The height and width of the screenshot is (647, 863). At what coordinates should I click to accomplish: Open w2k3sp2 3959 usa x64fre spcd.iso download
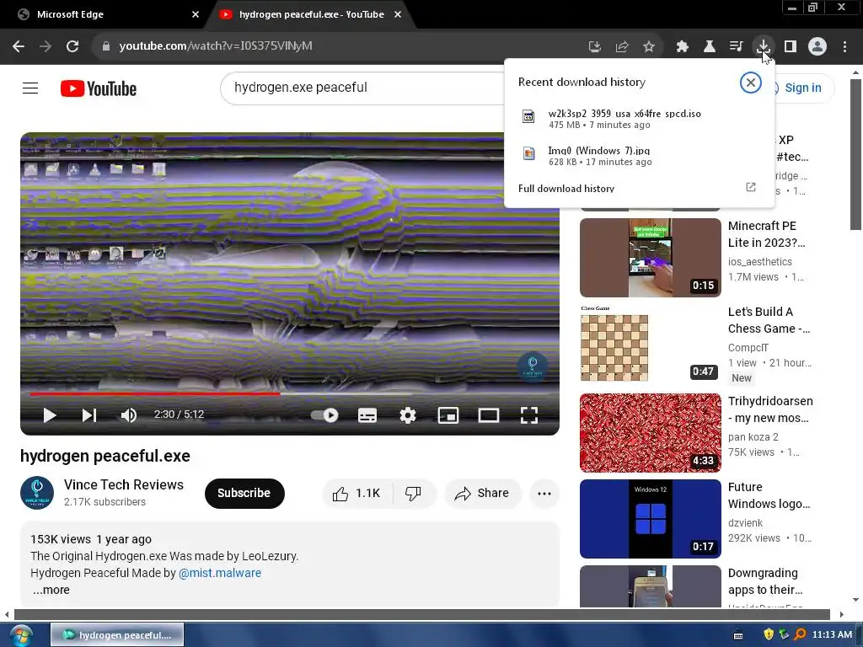[x=639, y=118]
